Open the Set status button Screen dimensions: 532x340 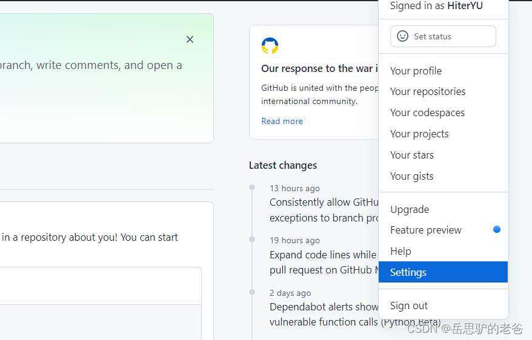coord(443,36)
